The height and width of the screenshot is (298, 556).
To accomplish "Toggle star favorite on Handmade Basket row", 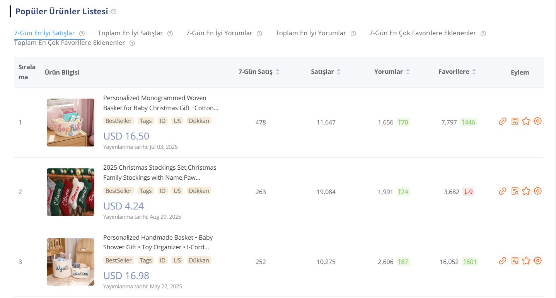I will click(526, 261).
